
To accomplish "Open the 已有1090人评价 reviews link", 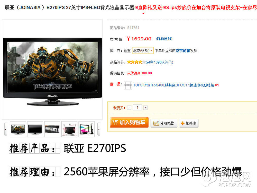I will coord(160,62).
